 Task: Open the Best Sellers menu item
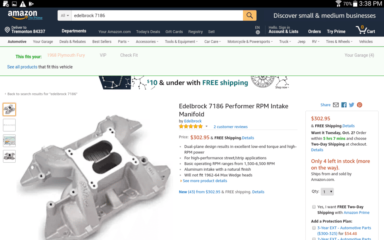click(102, 42)
